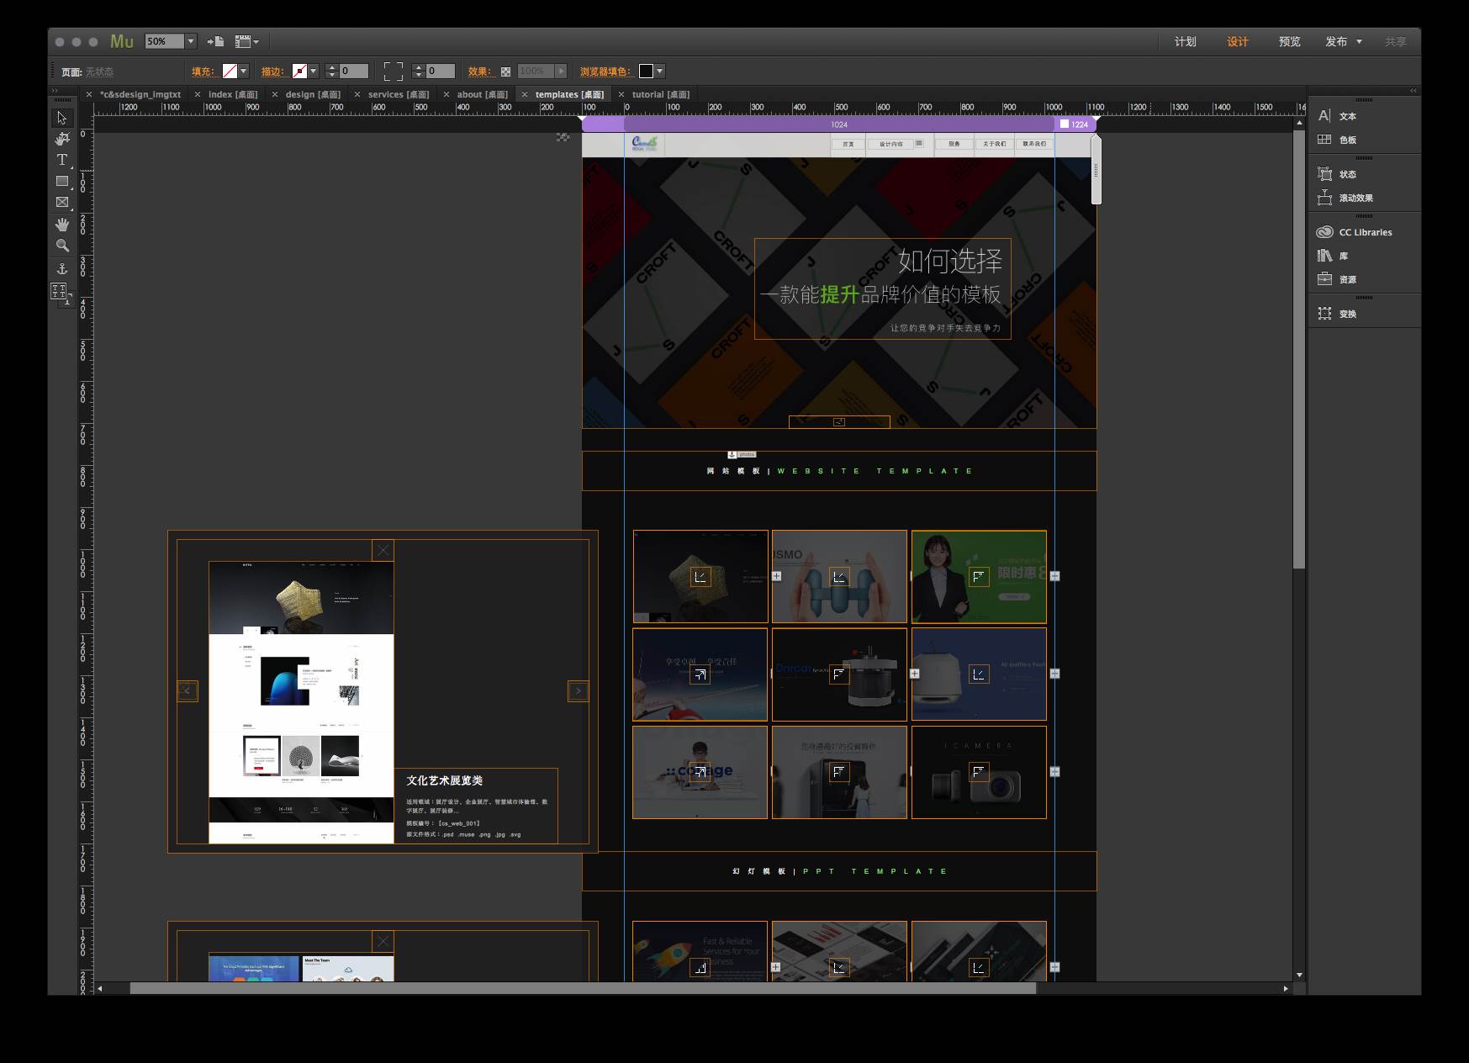Switch to the services [桌面] tab
The image size is (1469, 1063).
tap(399, 94)
